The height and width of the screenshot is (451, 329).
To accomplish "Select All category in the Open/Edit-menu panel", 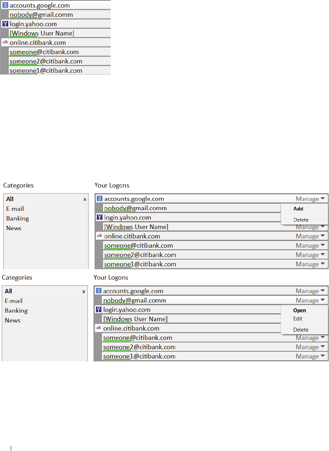I will point(9,291).
